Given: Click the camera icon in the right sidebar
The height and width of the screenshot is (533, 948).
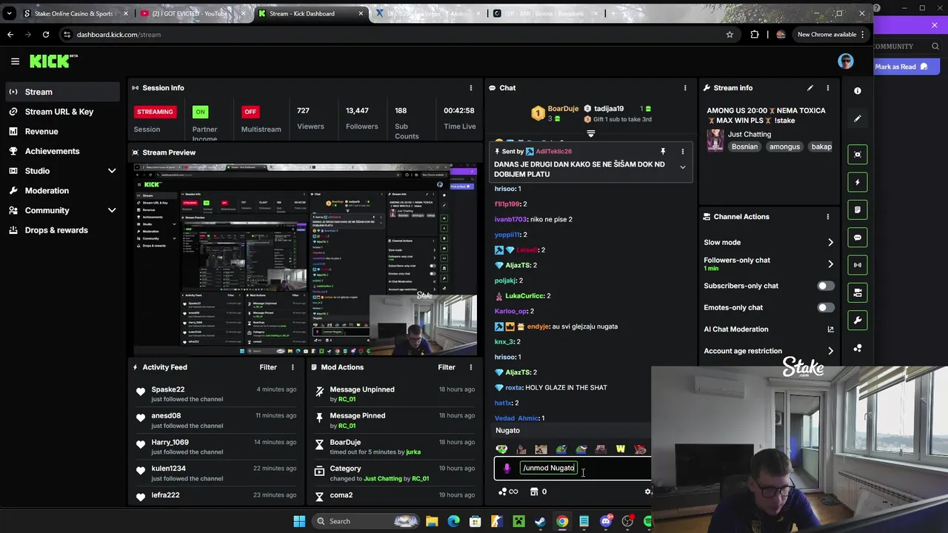Looking at the screenshot, I should pyautogui.click(x=858, y=292).
